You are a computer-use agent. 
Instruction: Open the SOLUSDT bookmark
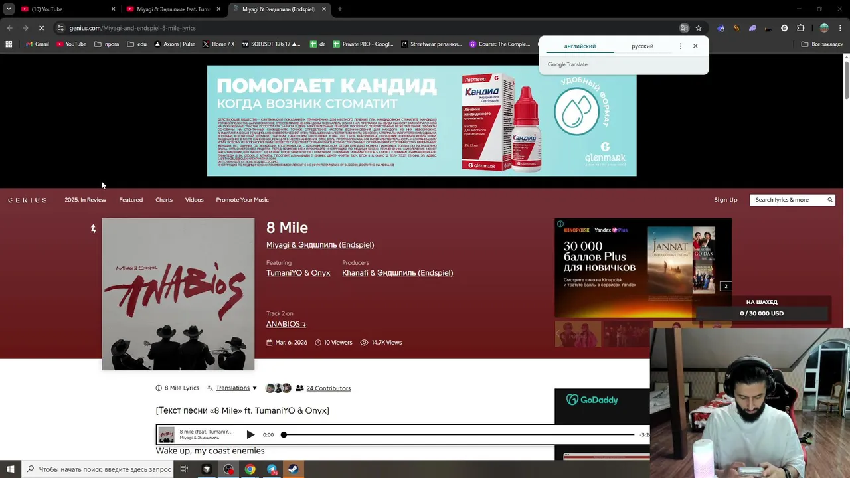pyautogui.click(x=271, y=44)
